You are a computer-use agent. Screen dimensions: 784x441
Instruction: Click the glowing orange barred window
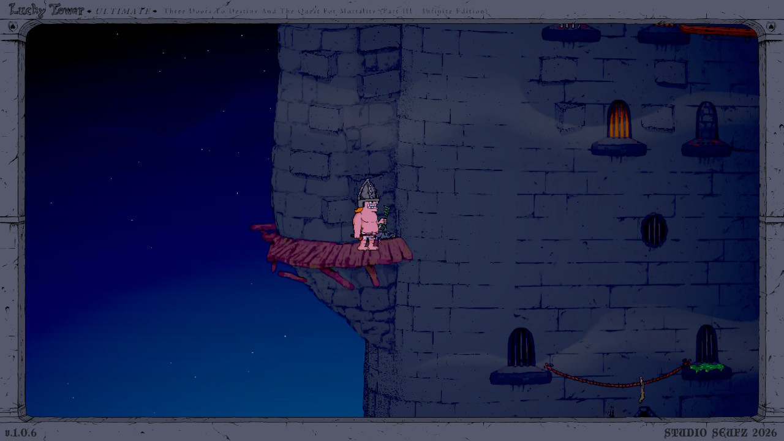pyautogui.click(x=619, y=119)
